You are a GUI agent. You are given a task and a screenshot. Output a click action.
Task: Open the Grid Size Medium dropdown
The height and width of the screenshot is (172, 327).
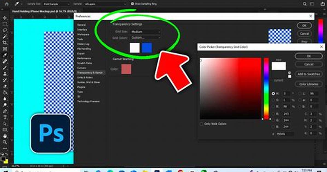click(145, 32)
